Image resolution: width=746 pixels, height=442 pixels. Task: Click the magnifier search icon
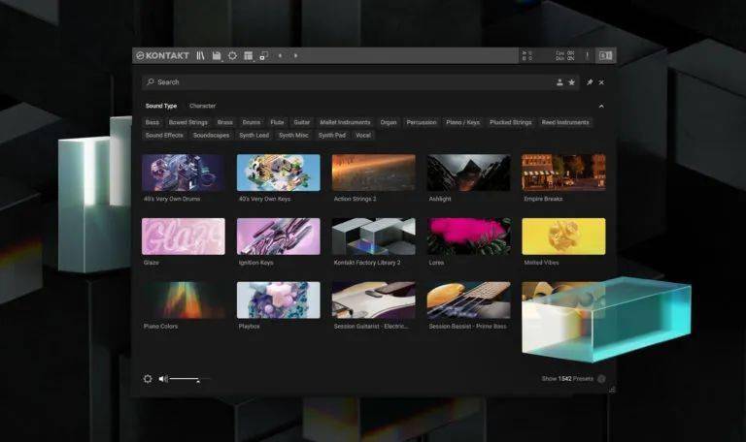tap(151, 81)
